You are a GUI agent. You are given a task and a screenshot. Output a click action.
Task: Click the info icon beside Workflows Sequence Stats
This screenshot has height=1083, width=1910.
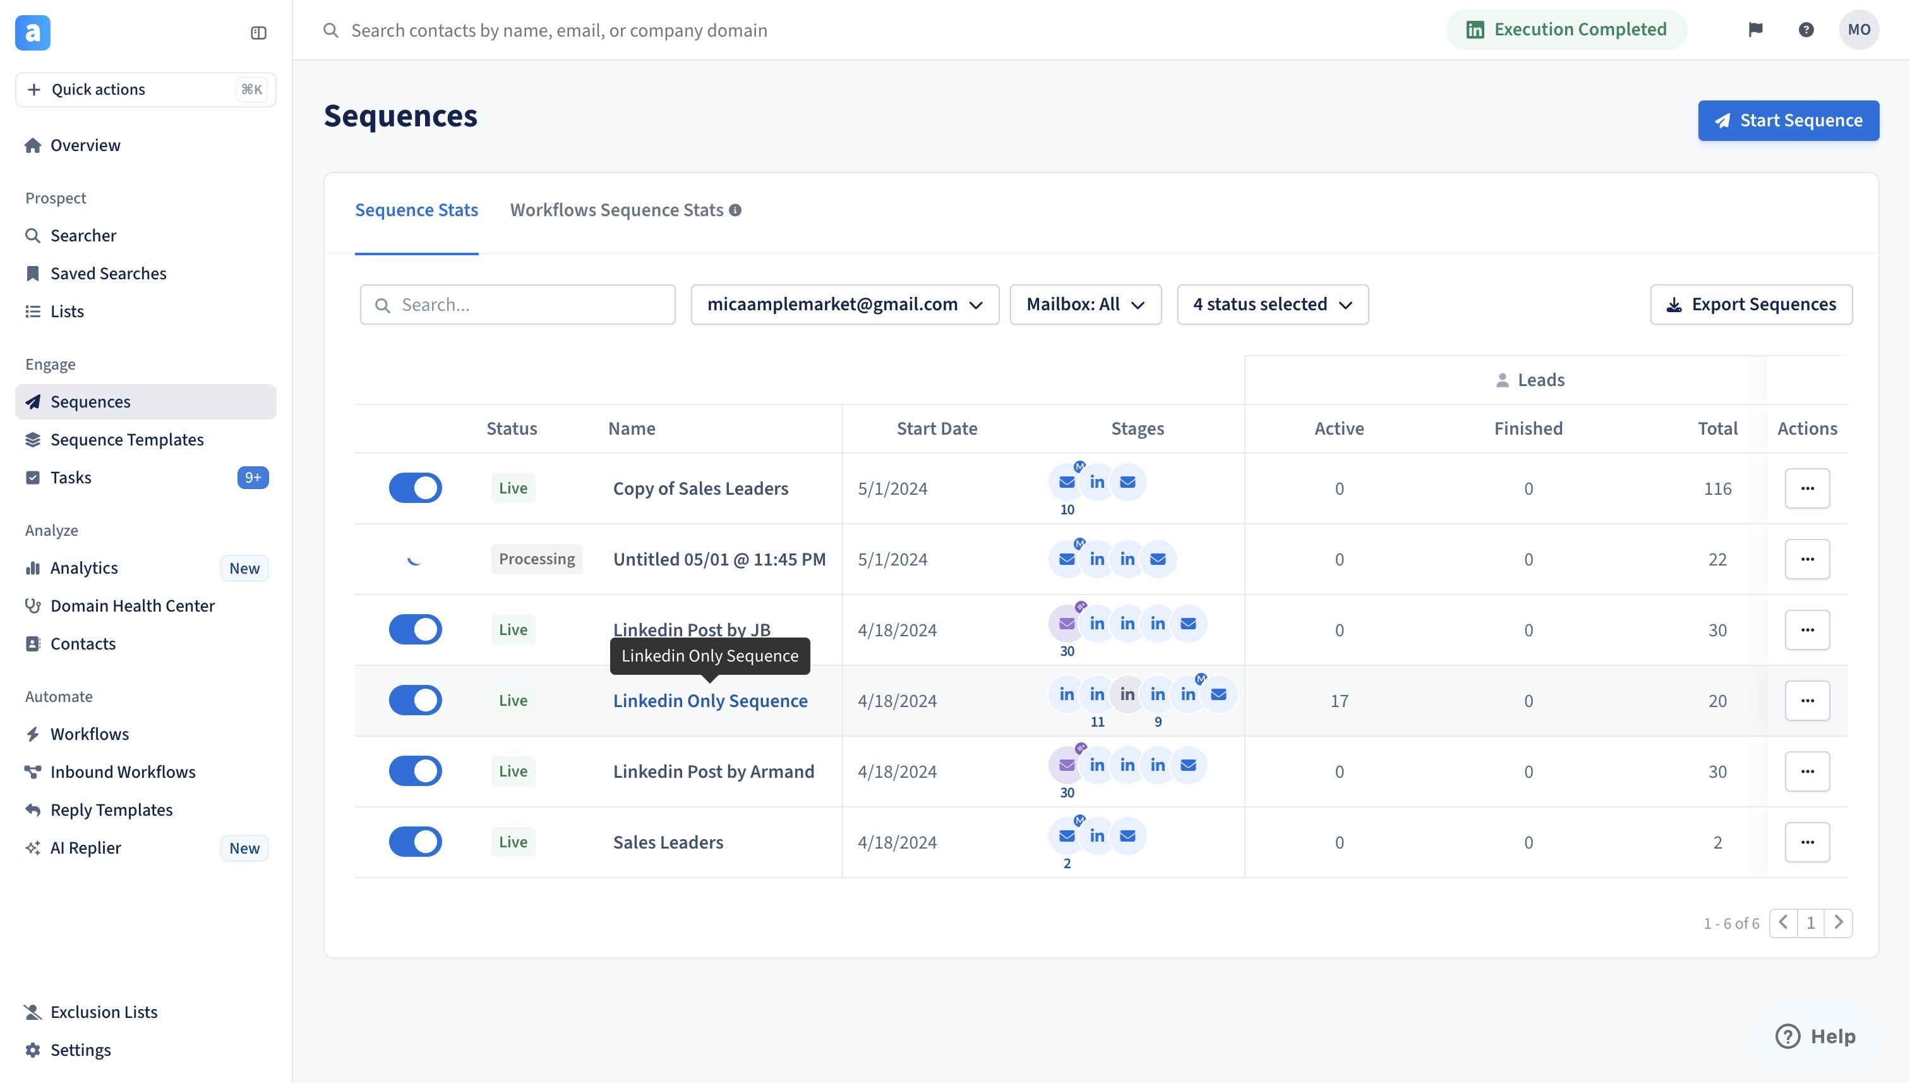point(735,210)
